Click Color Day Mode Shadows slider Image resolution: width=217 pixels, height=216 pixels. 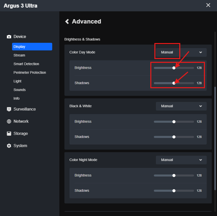[x=174, y=83]
